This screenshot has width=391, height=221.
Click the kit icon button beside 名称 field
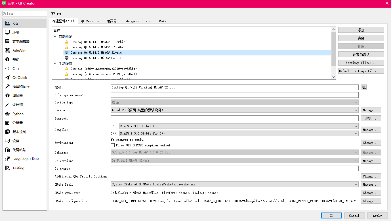[364, 87]
